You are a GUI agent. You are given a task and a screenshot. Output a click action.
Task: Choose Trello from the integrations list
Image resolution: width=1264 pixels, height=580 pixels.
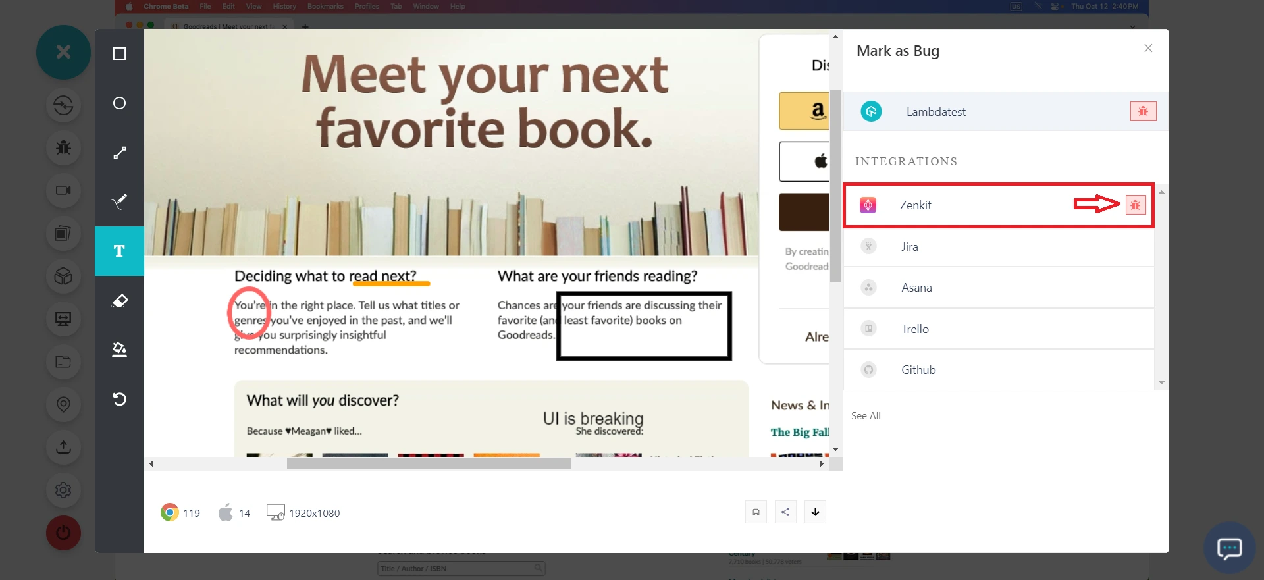coord(914,329)
